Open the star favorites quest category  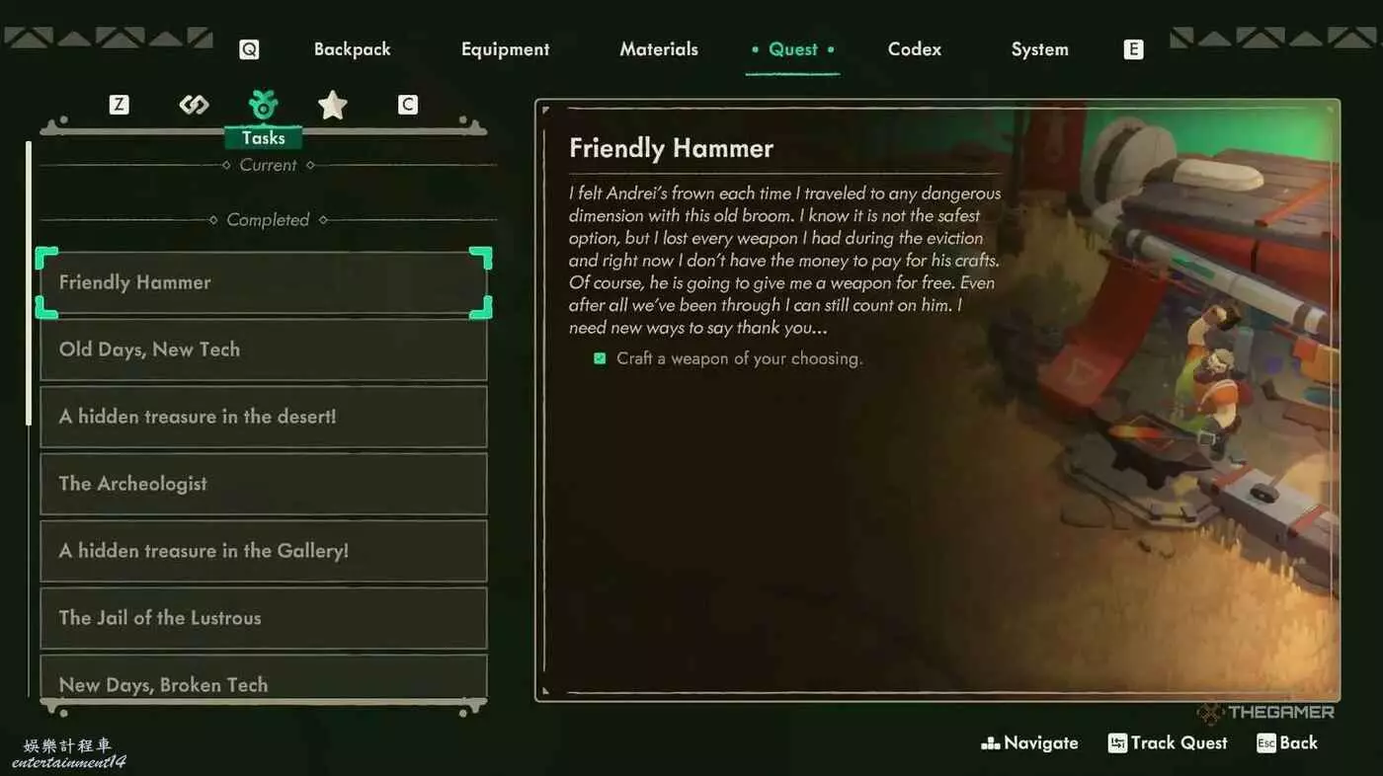332,105
